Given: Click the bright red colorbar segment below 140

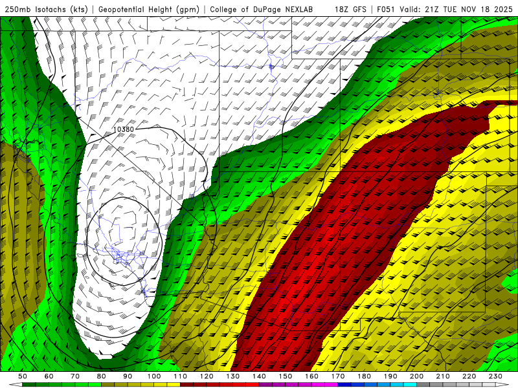Looking at the screenshot, I should 253,385.
